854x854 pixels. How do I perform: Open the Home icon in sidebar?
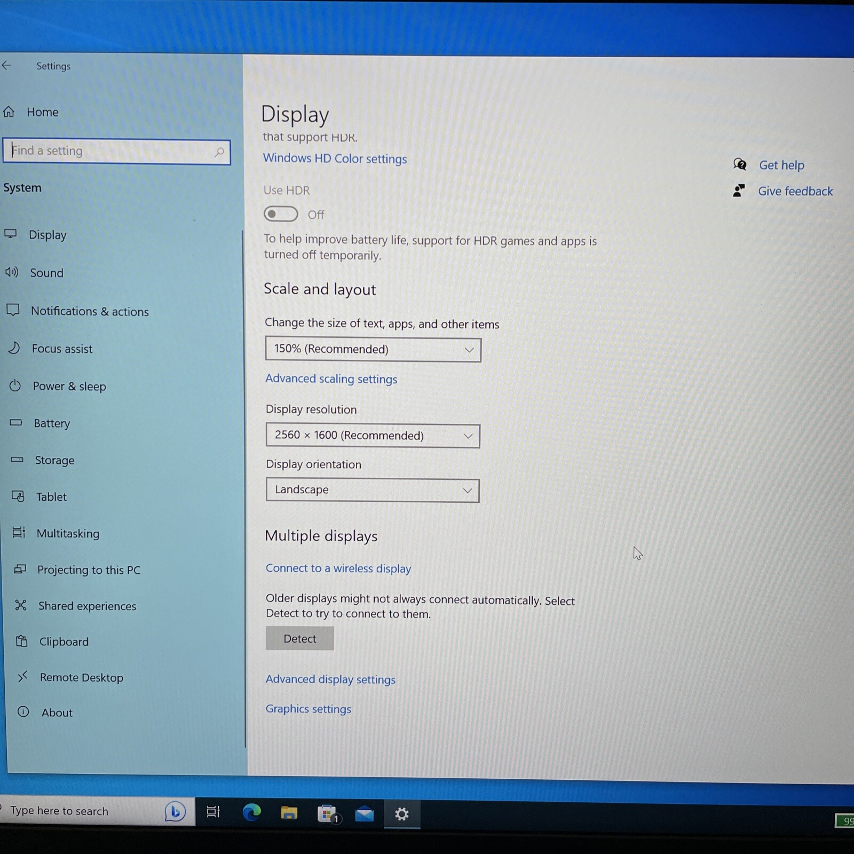(9, 112)
